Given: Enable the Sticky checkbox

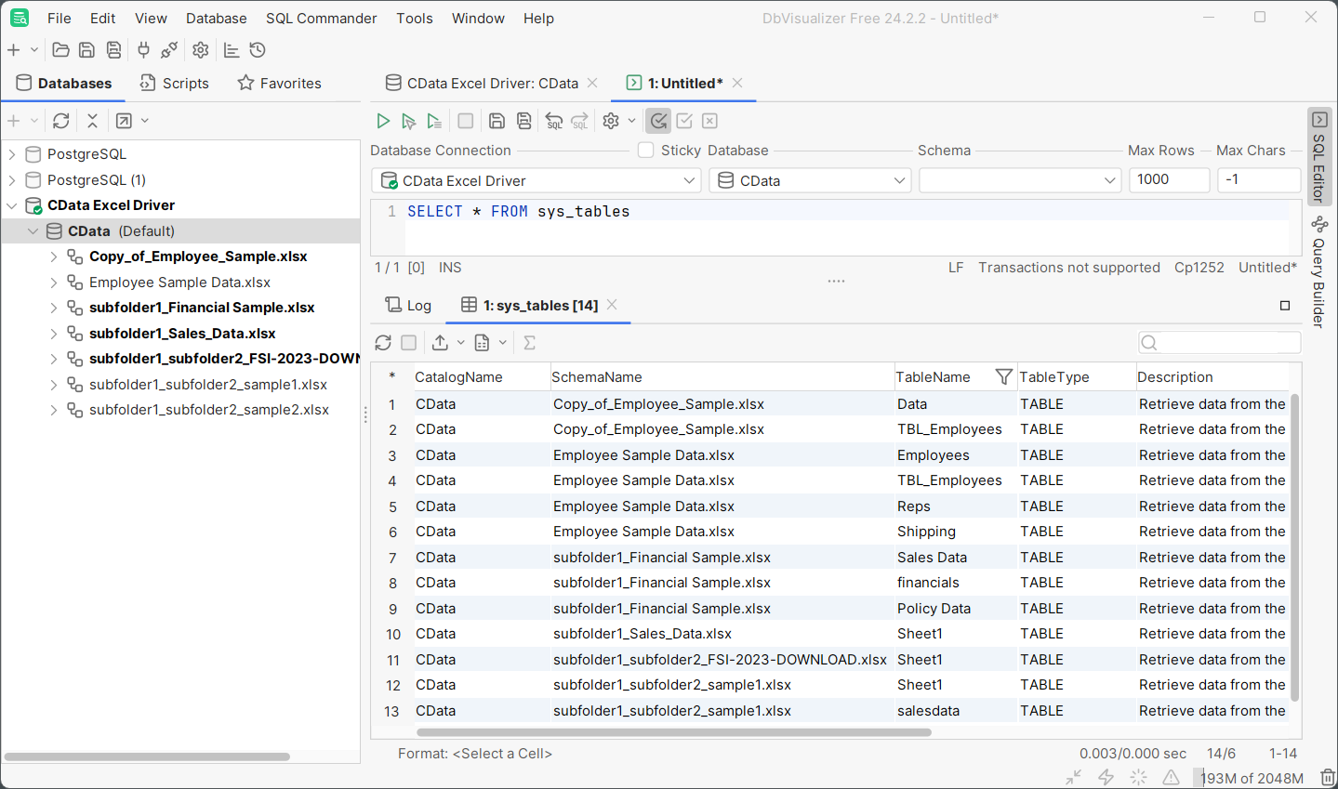Looking at the screenshot, I should click(645, 151).
